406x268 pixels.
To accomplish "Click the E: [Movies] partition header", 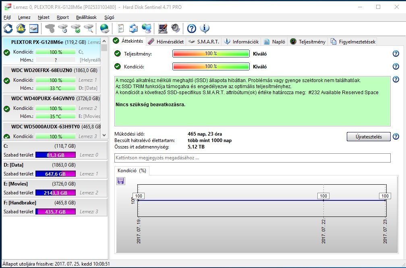I will click(39, 183).
